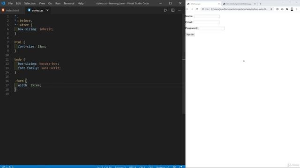Viewport: 300px width, 168px height.
Task: Minimize the VS Code window
Action: point(160,3)
